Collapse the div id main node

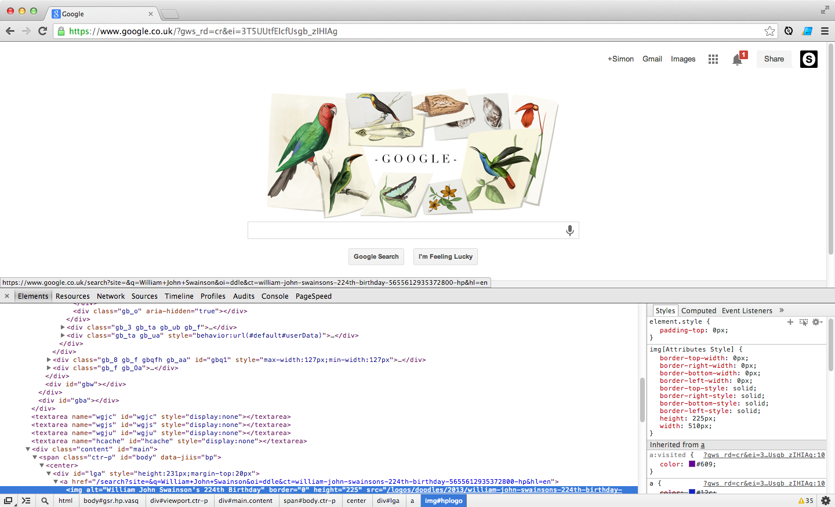pos(28,449)
